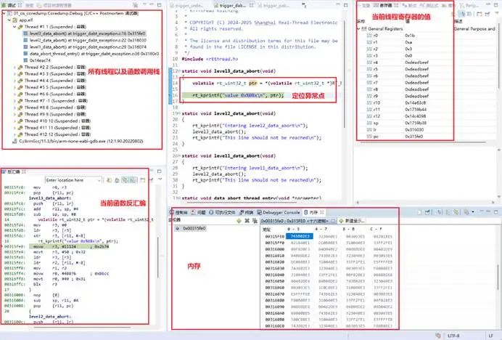Collapse the 01_os_coredump debug launch node
The width and height of the screenshot is (502, 340).
pyautogui.click(x=4, y=14)
